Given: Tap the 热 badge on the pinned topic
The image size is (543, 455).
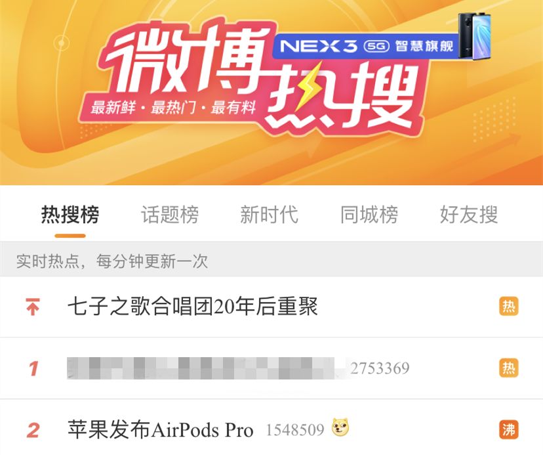Looking at the screenshot, I should click(509, 307).
